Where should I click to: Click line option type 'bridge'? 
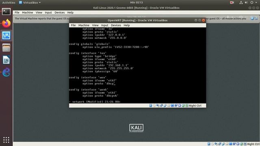(100, 56)
